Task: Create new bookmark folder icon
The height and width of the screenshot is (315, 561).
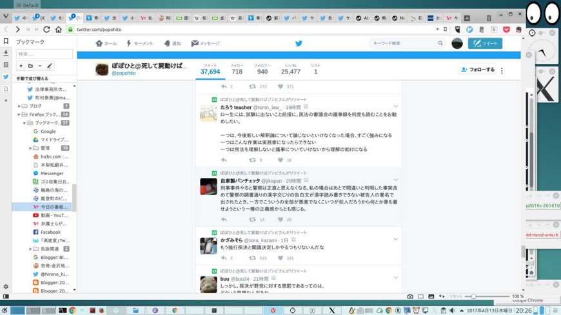Action: click(30, 66)
